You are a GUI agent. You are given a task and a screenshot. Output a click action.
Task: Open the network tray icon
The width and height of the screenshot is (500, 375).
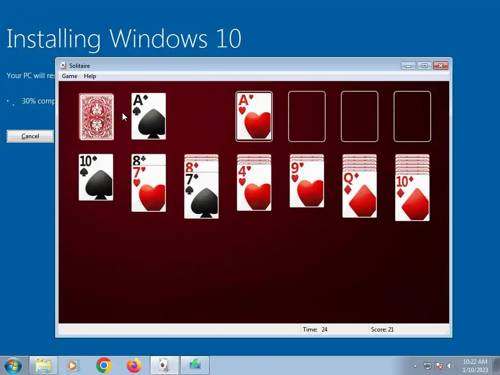pos(427,366)
